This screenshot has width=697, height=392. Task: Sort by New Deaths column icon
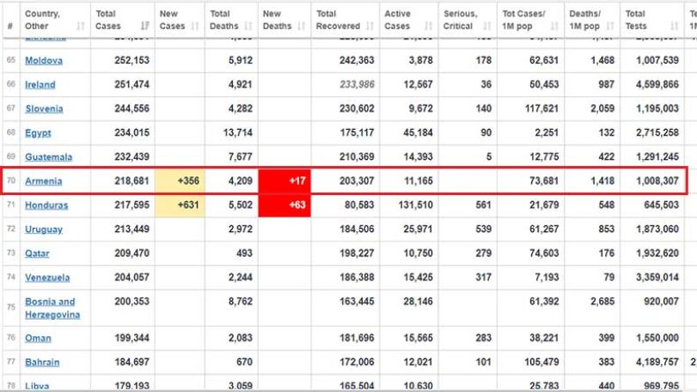click(302, 27)
